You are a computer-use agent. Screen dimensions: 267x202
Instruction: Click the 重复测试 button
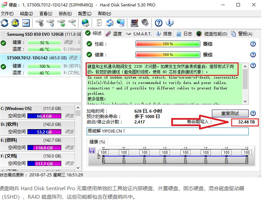click(x=230, y=113)
